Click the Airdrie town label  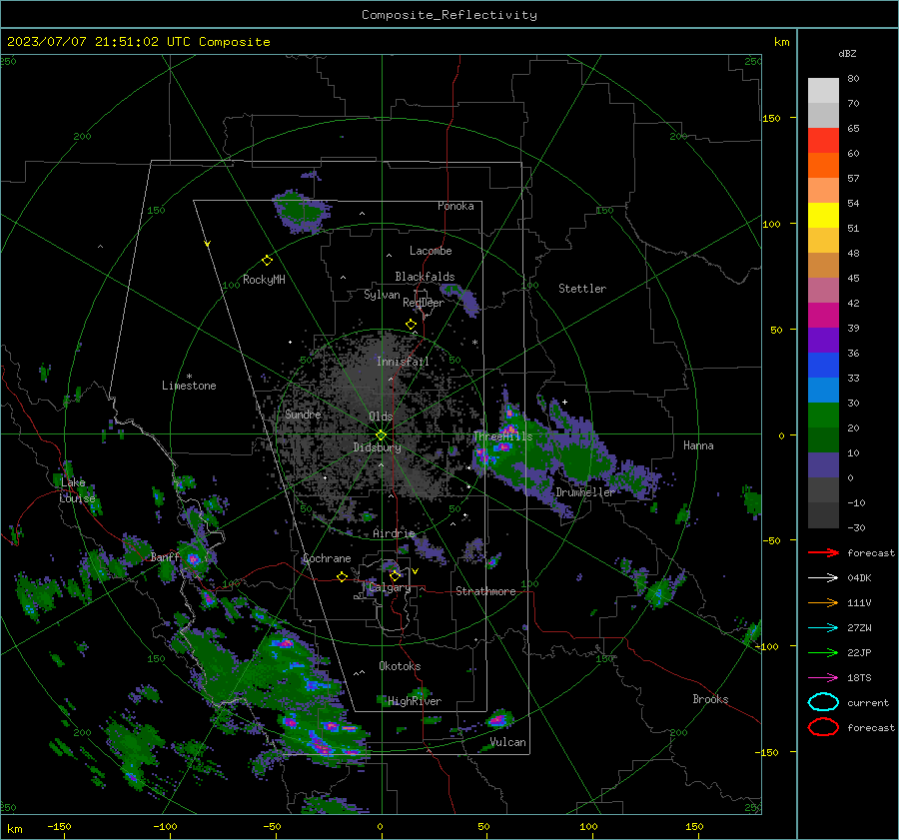click(x=394, y=533)
